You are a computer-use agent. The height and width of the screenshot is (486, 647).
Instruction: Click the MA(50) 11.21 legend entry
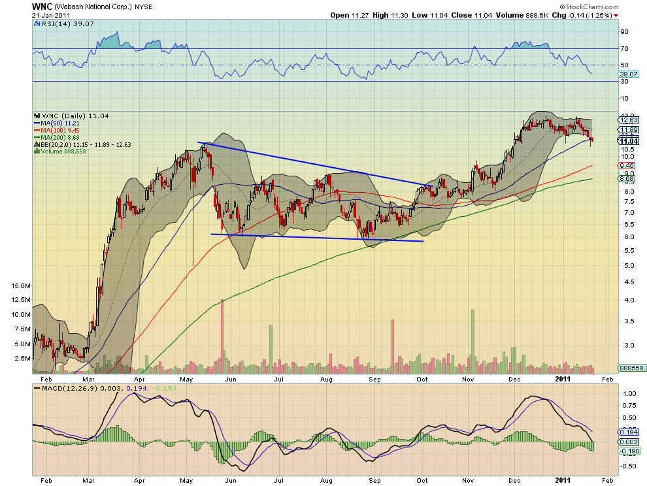pos(60,123)
